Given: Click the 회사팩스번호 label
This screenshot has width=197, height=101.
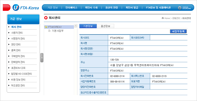Looking at the screenshot, I should click(138, 76).
